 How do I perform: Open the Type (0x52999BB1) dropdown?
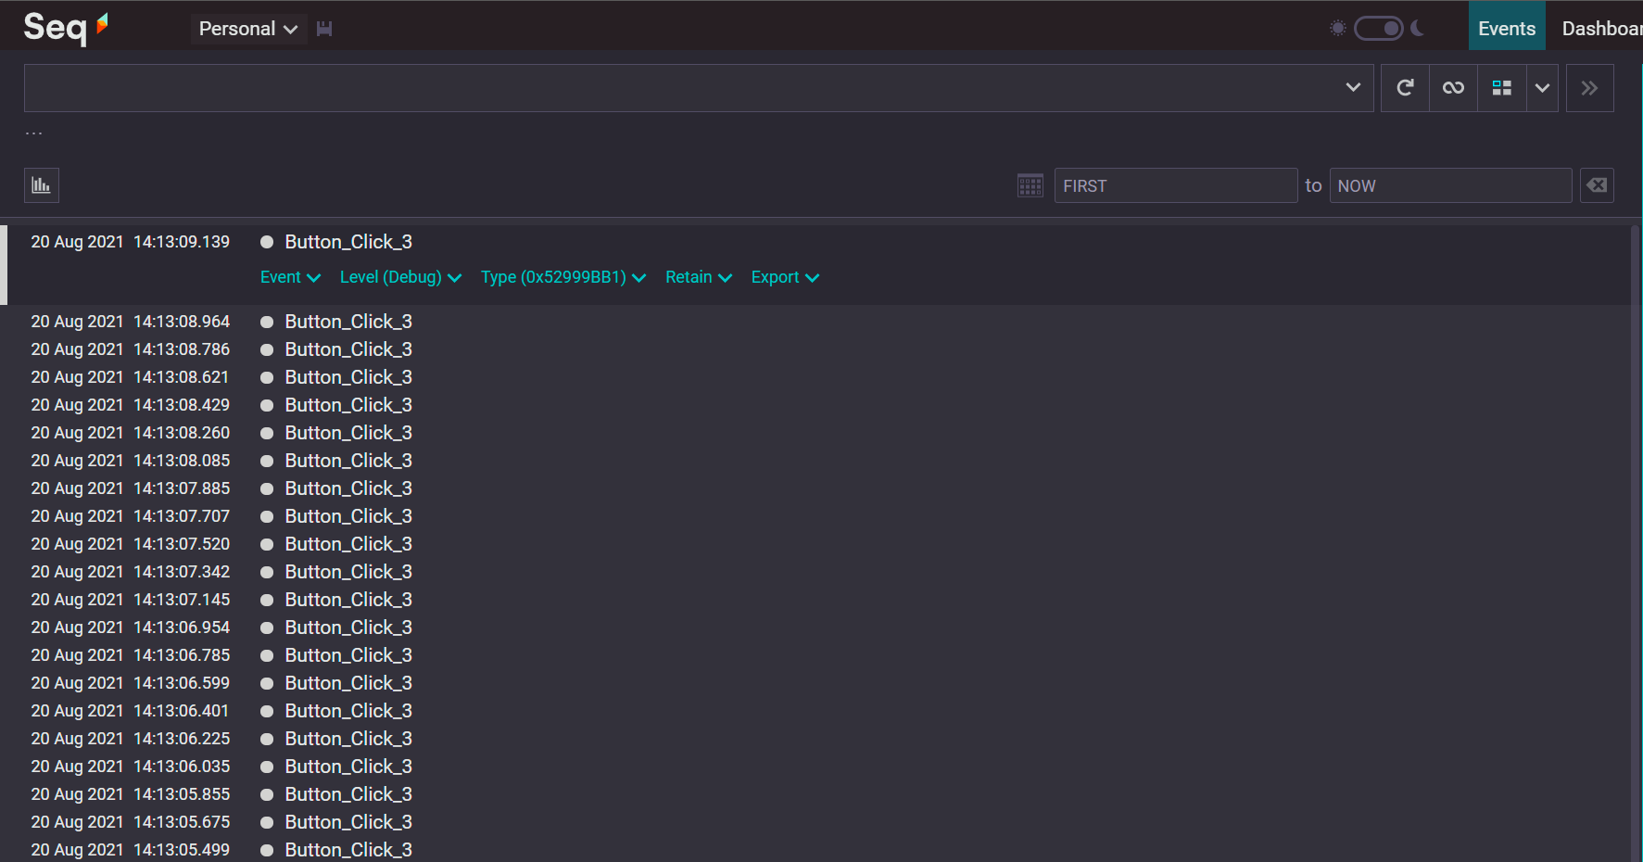click(563, 277)
